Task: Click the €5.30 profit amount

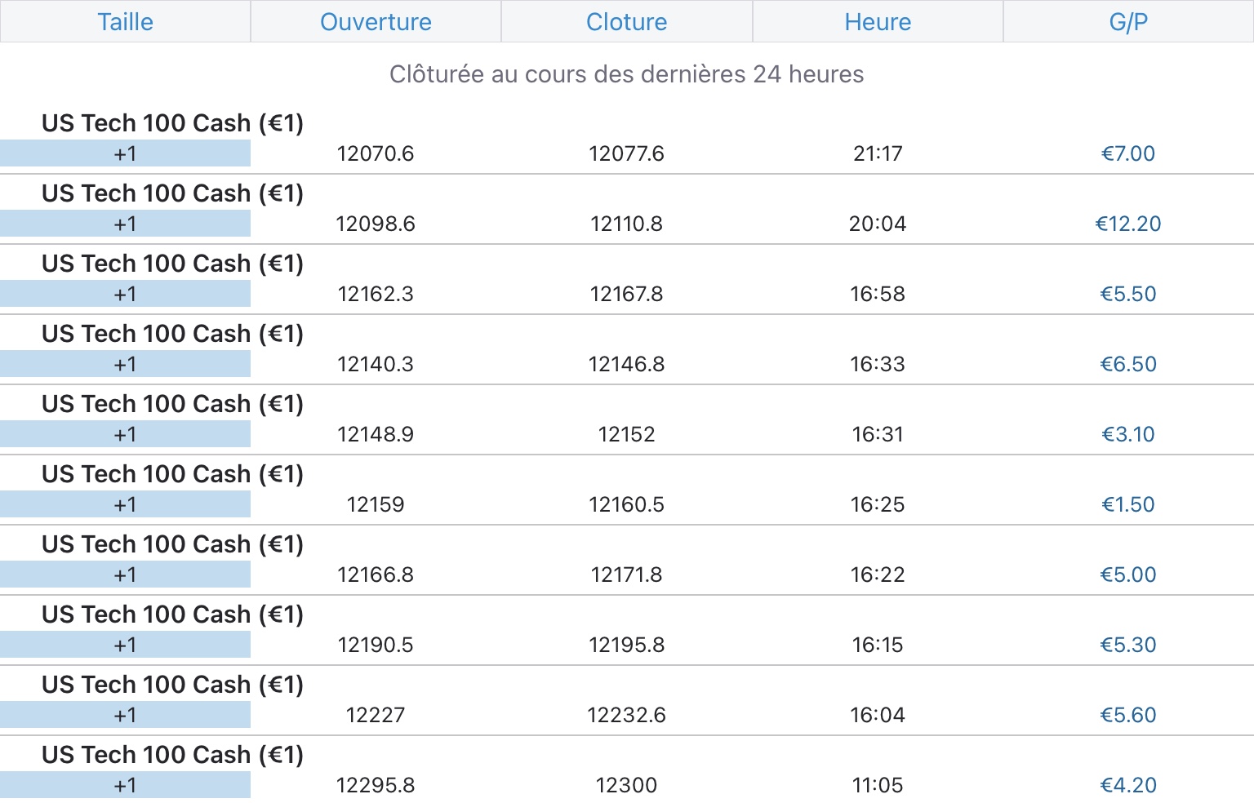Action: click(1128, 645)
